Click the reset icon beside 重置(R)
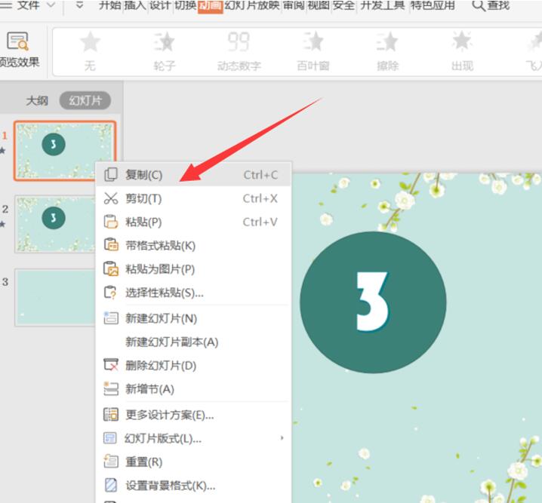This screenshot has height=503, width=542. [111, 462]
